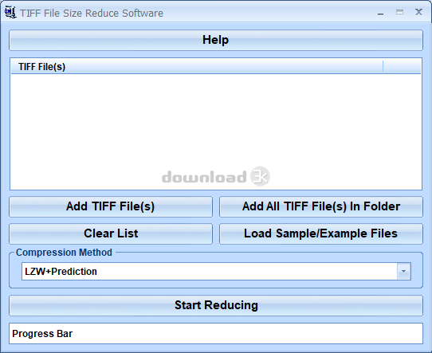Click the Compression Method group label
Screen dimensions: 432x353
[64, 253]
